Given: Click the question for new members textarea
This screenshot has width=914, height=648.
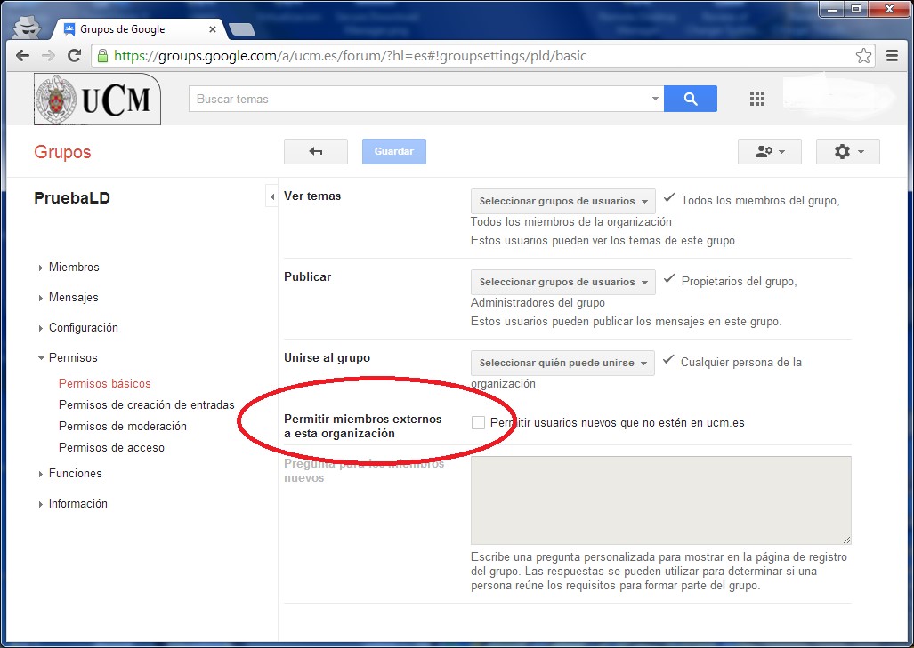Looking at the screenshot, I should (661, 500).
